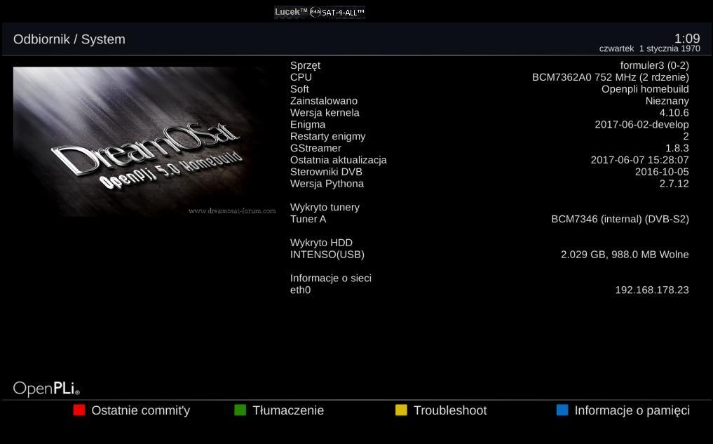This screenshot has height=444, width=713.
Task: Select the INTENSO(USB) drive row
Action: (489, 255)
